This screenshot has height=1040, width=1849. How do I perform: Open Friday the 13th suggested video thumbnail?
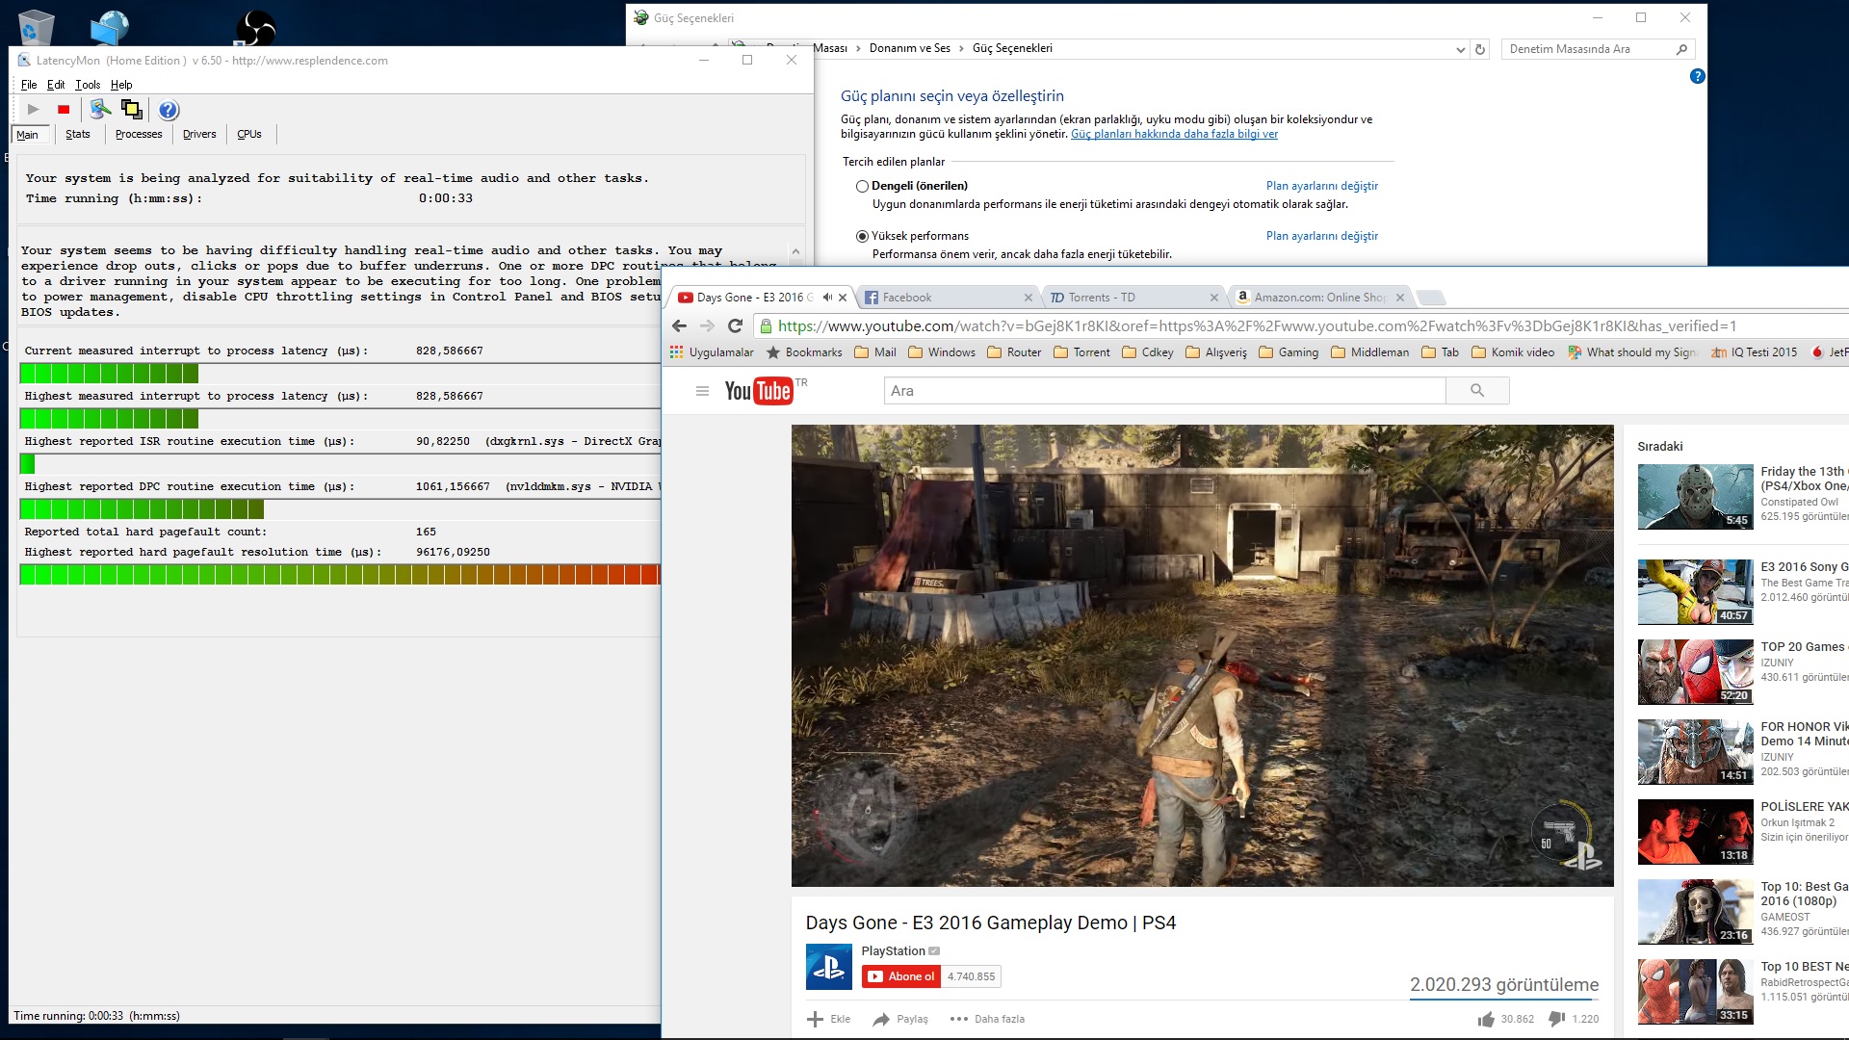click(1695, 497)
